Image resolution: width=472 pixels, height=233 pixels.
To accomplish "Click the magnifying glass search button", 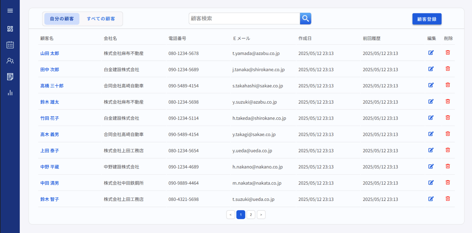I will tap(305, 19).
